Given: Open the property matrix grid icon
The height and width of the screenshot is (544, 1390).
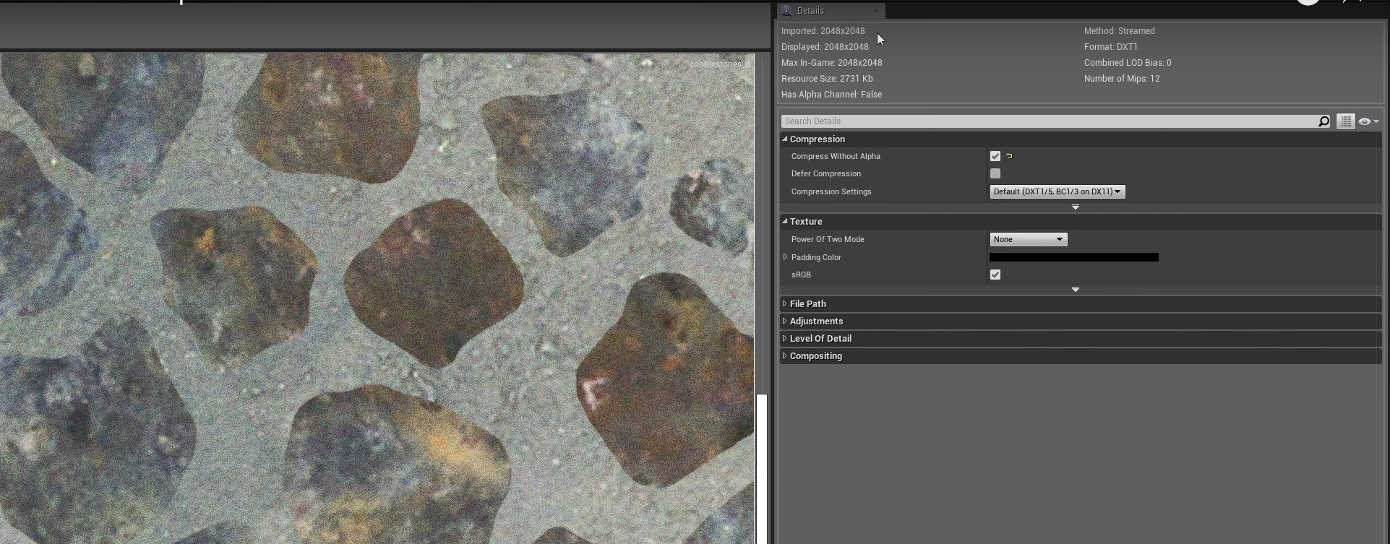Looking at the screenshot, I should click(x=1345, y=121).
